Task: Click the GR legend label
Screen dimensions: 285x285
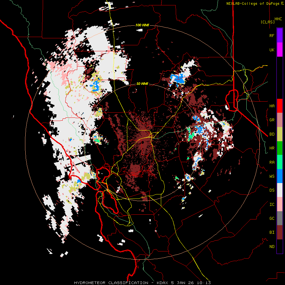Action: click(x=272, y=120)
